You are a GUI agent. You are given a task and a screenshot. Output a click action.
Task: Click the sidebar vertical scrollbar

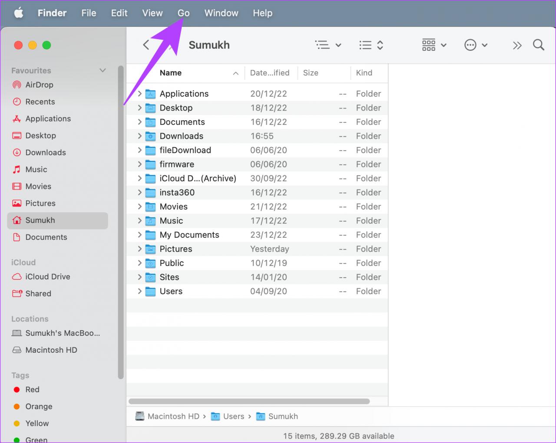pos(121,222)
